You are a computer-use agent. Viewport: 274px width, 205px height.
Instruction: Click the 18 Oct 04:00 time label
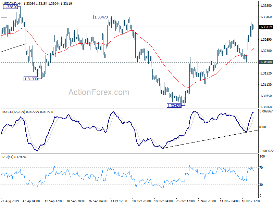click(x=163, y=201)
